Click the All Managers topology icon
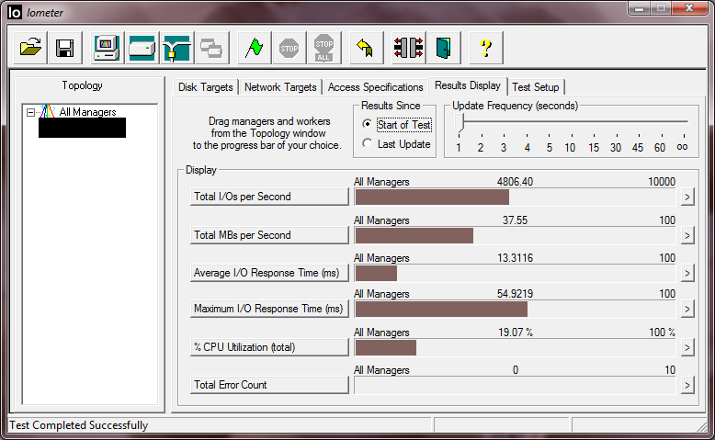The width and height of the screenshot is (715, 440). coord(48,112)
